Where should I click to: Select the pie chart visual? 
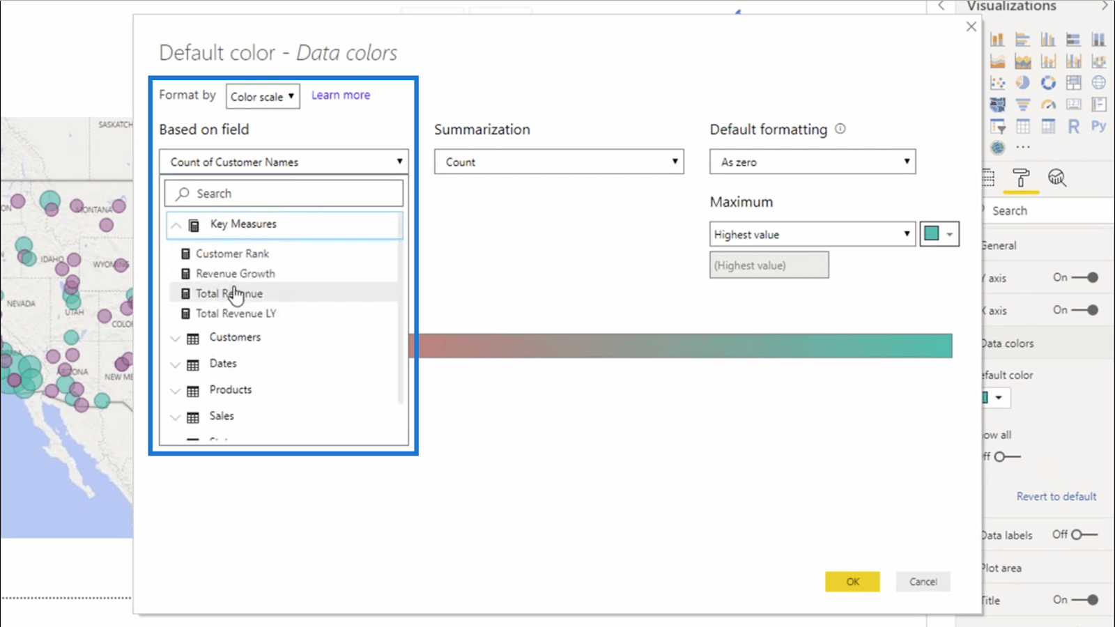[1022, 83]
